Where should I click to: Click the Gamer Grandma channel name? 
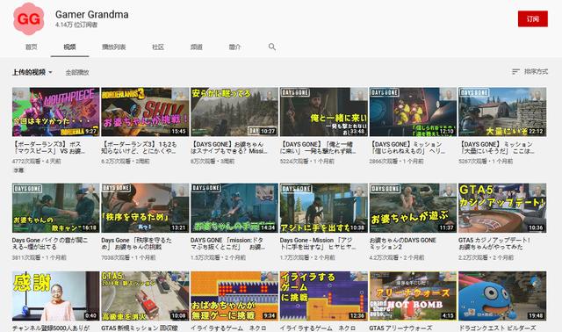pyautogui.click(x=91, y=14)
